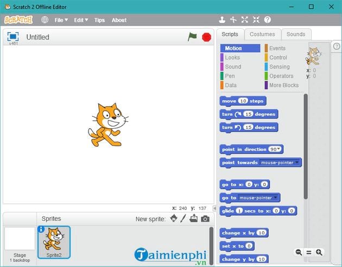Viewport: 342px width, 267px height.
Task: Select the Block help question tool
Action: [x=268, y=20]
